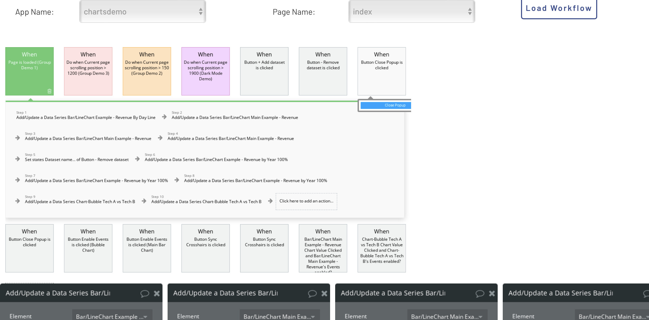
Task: Open the Button + Add dataset is clicked event
Action: click(264, 71)
